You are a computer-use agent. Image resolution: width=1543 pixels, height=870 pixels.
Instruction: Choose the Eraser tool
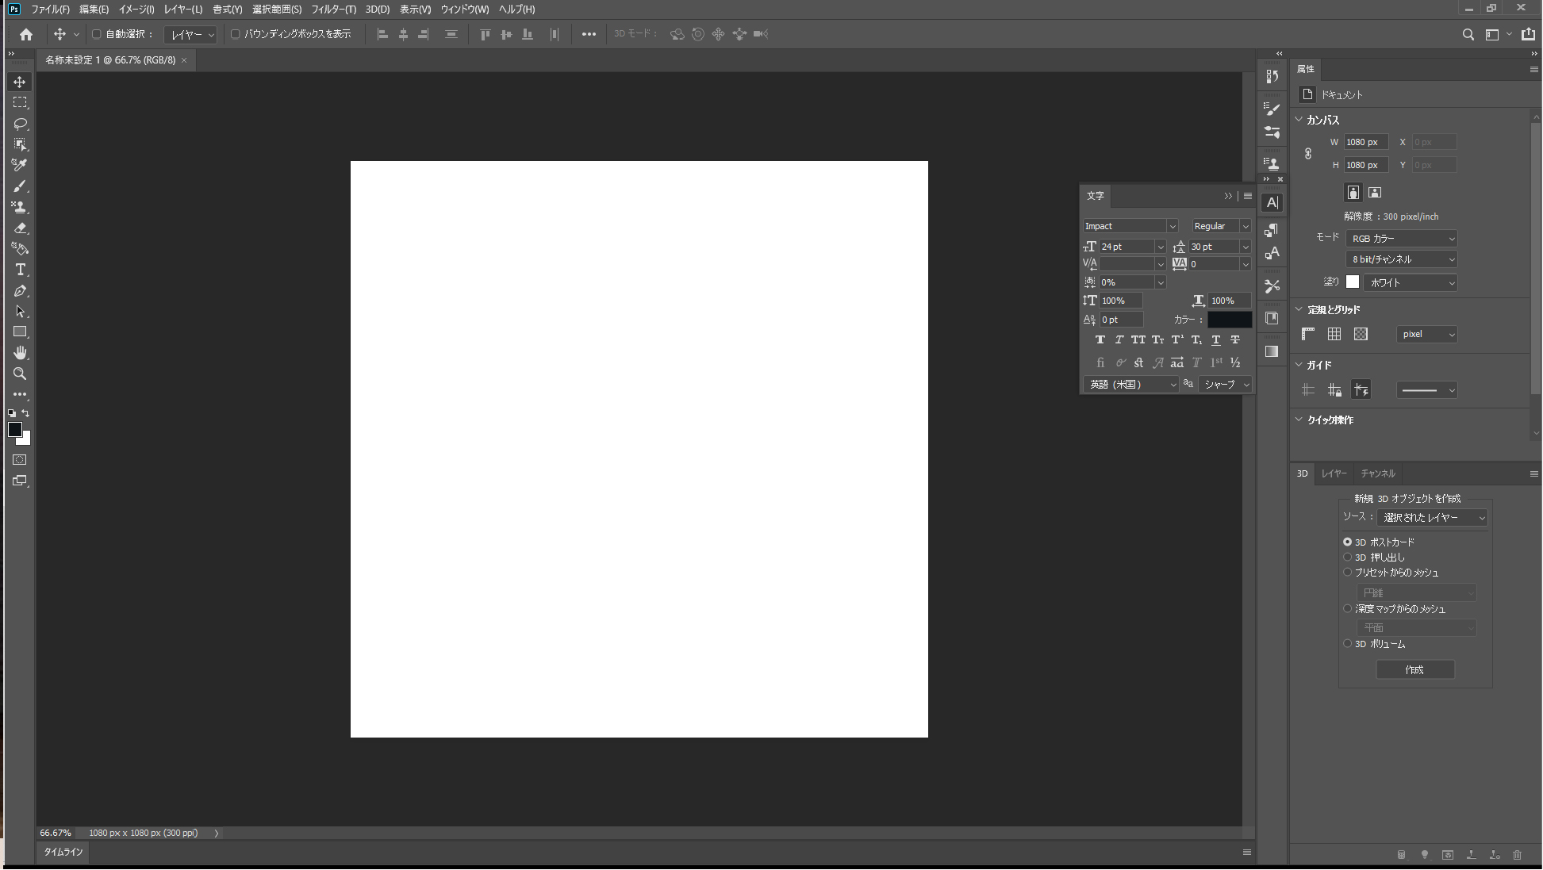[x=20, y=228]
